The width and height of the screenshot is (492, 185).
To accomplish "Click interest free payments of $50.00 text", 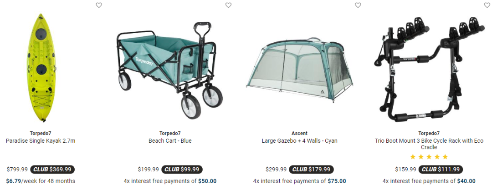I will [170, 181].
